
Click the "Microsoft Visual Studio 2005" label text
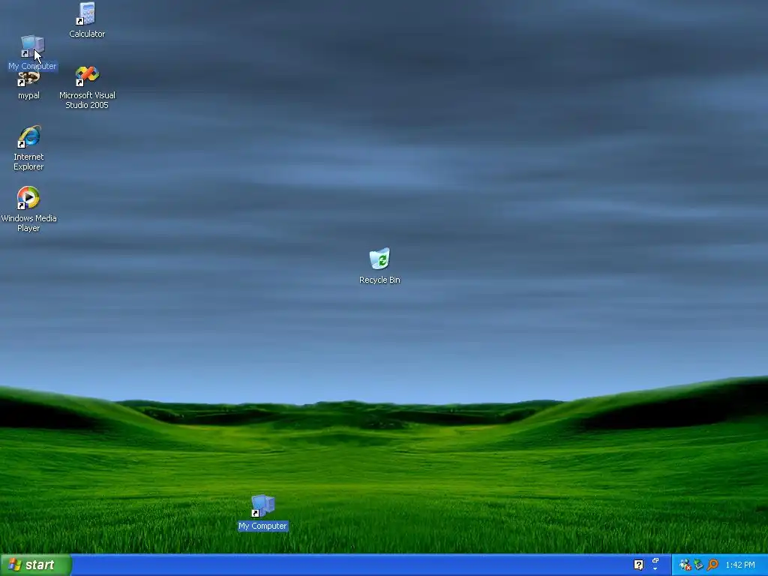[87, 100]
